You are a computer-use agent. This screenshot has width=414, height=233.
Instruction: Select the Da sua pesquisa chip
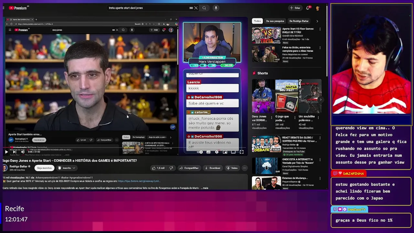(275, 21)
